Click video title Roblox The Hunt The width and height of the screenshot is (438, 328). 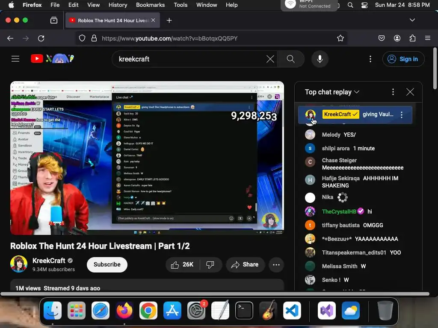[x=100, y=246]
